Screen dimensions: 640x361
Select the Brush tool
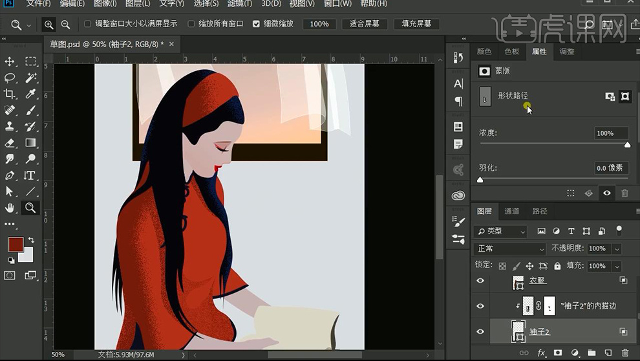pos(30,110)
